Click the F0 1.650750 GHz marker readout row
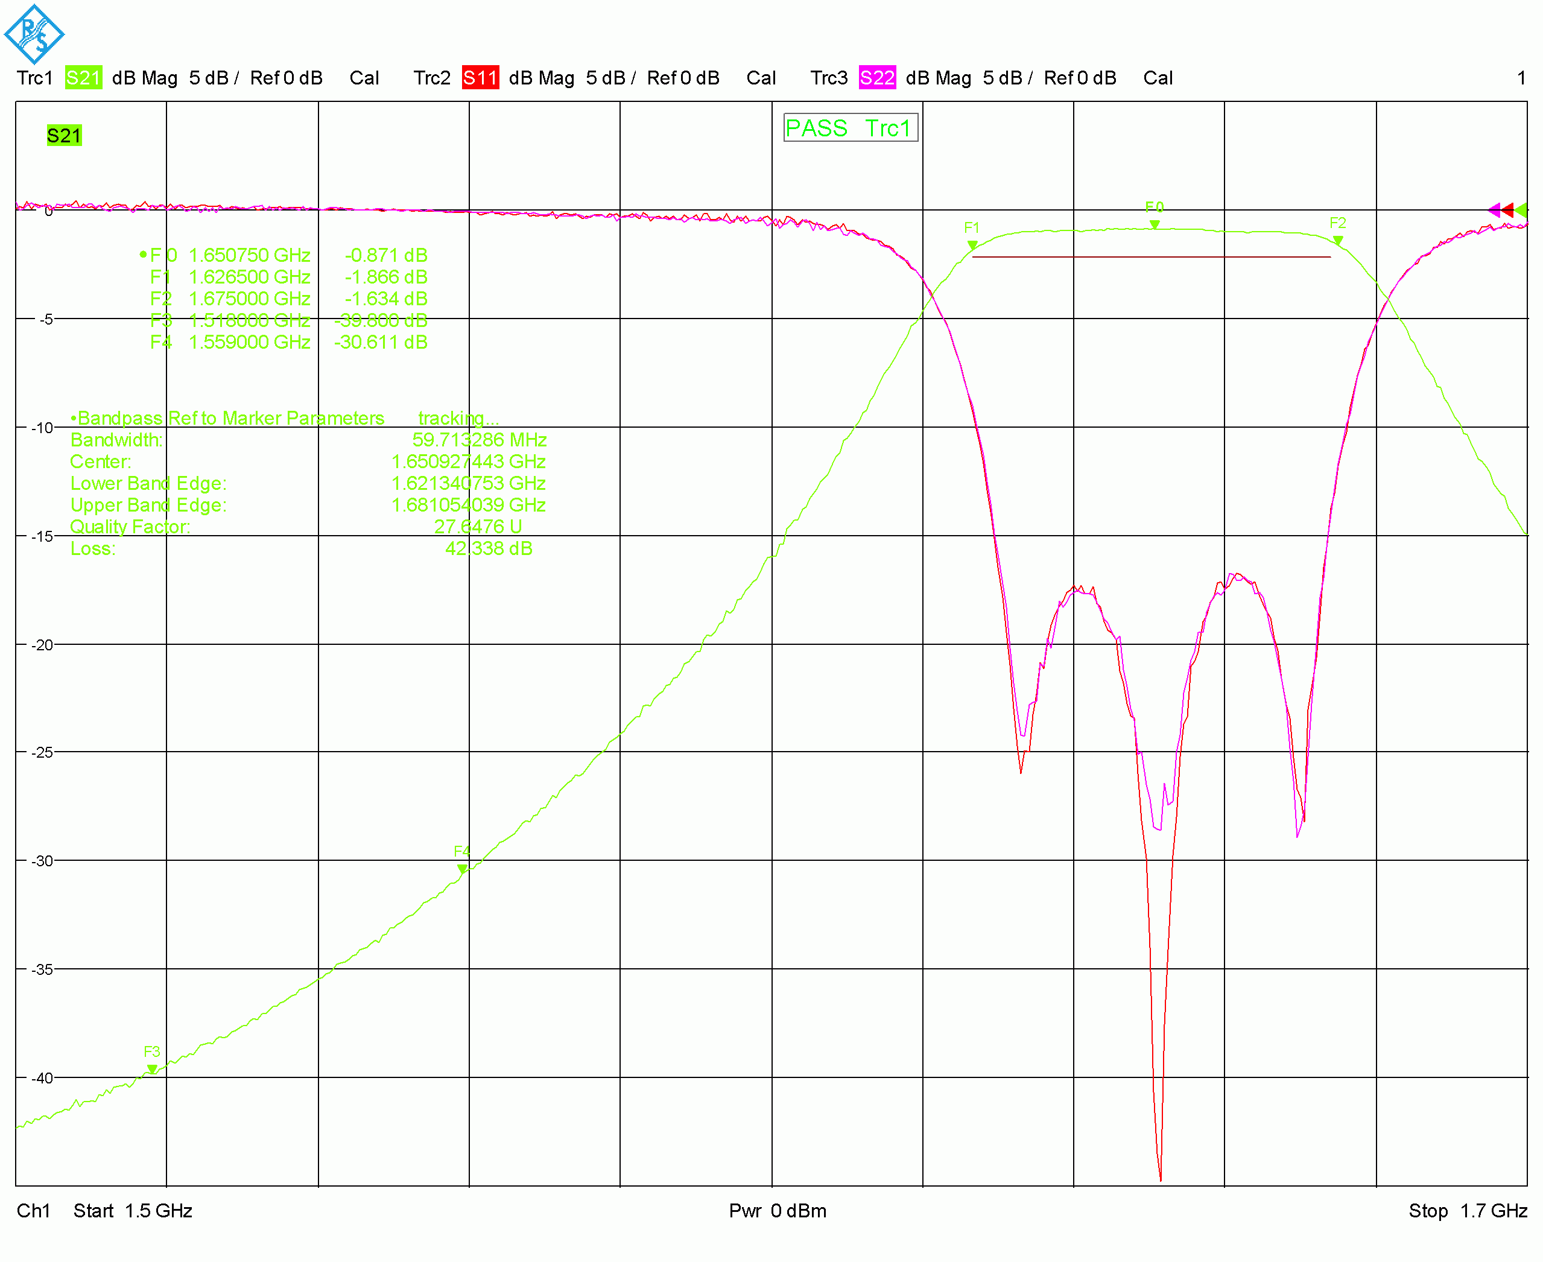The image size is (1543, 1262). click(x=284, y=255)
